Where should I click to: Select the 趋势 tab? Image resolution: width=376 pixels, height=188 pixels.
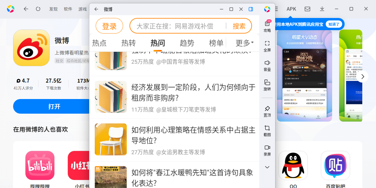pos(187,43)
